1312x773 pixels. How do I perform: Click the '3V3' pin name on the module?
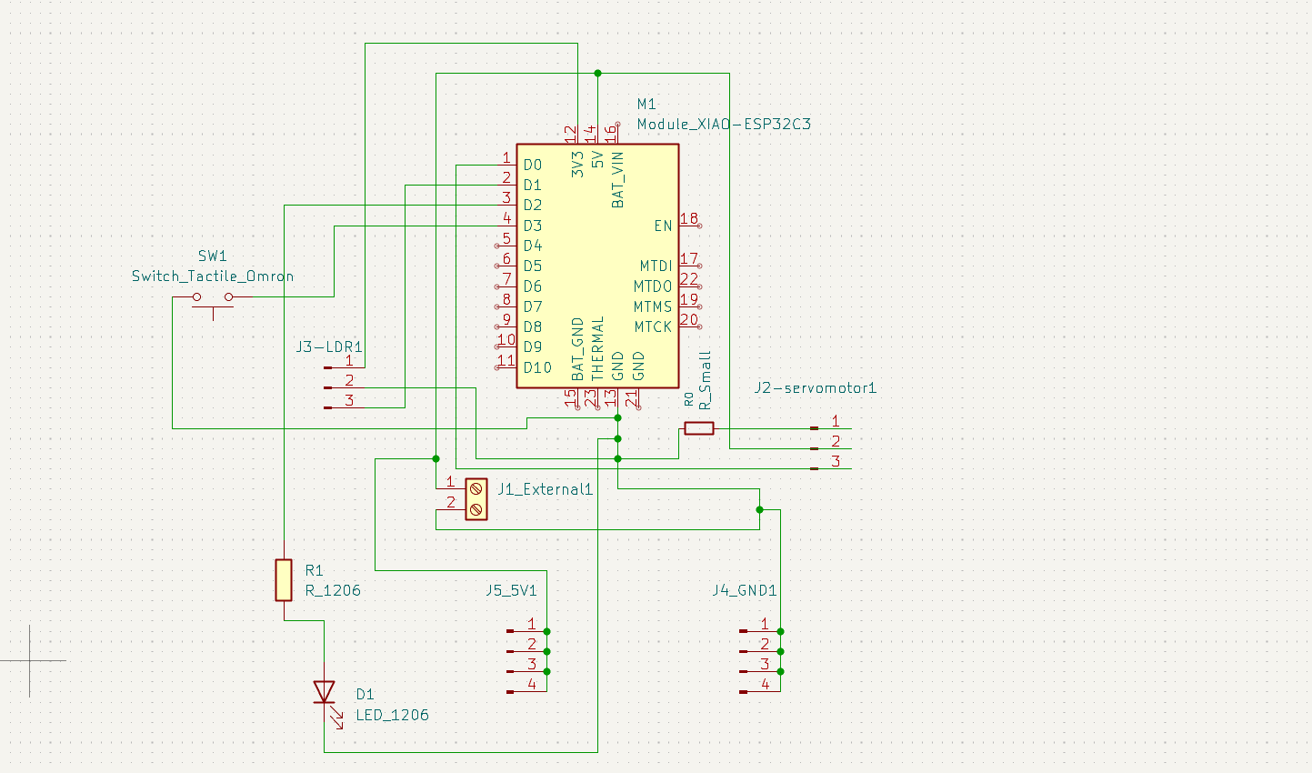[x=577, y=164]
